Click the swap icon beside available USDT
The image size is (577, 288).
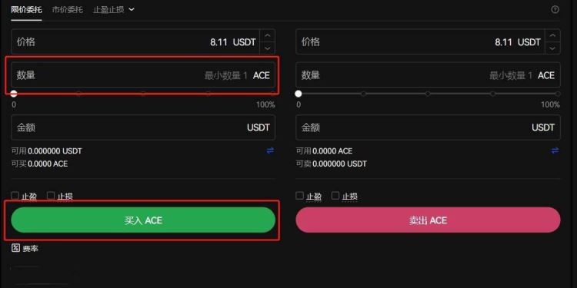[270, 151]
